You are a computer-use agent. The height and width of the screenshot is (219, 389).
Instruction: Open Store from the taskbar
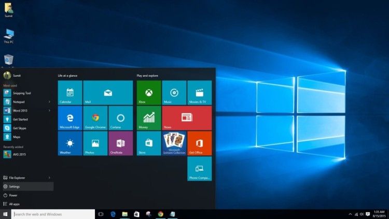137,214
